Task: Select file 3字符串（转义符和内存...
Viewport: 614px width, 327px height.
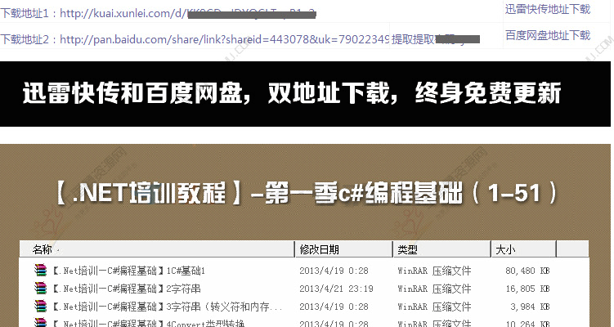Action: (168, 307)
